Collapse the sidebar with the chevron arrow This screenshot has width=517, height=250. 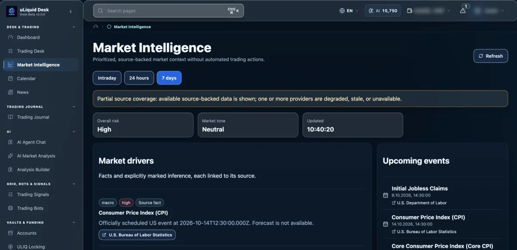coord(71,12)
